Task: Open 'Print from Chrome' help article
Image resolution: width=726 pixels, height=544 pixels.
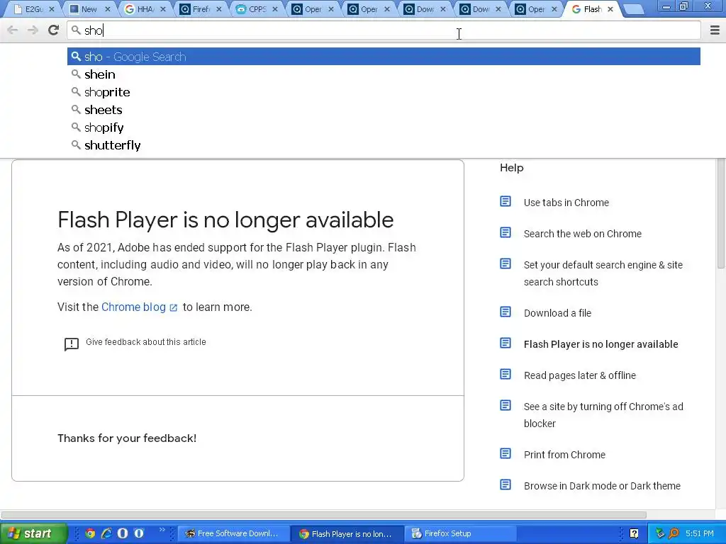Action: pos(564,455)
